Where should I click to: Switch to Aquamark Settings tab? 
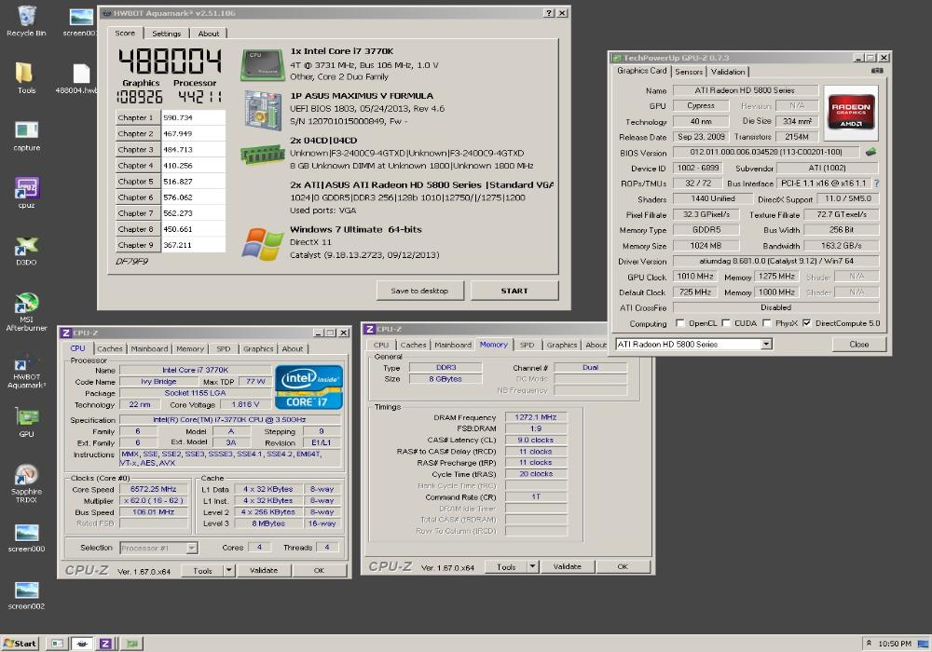point(166,34)
